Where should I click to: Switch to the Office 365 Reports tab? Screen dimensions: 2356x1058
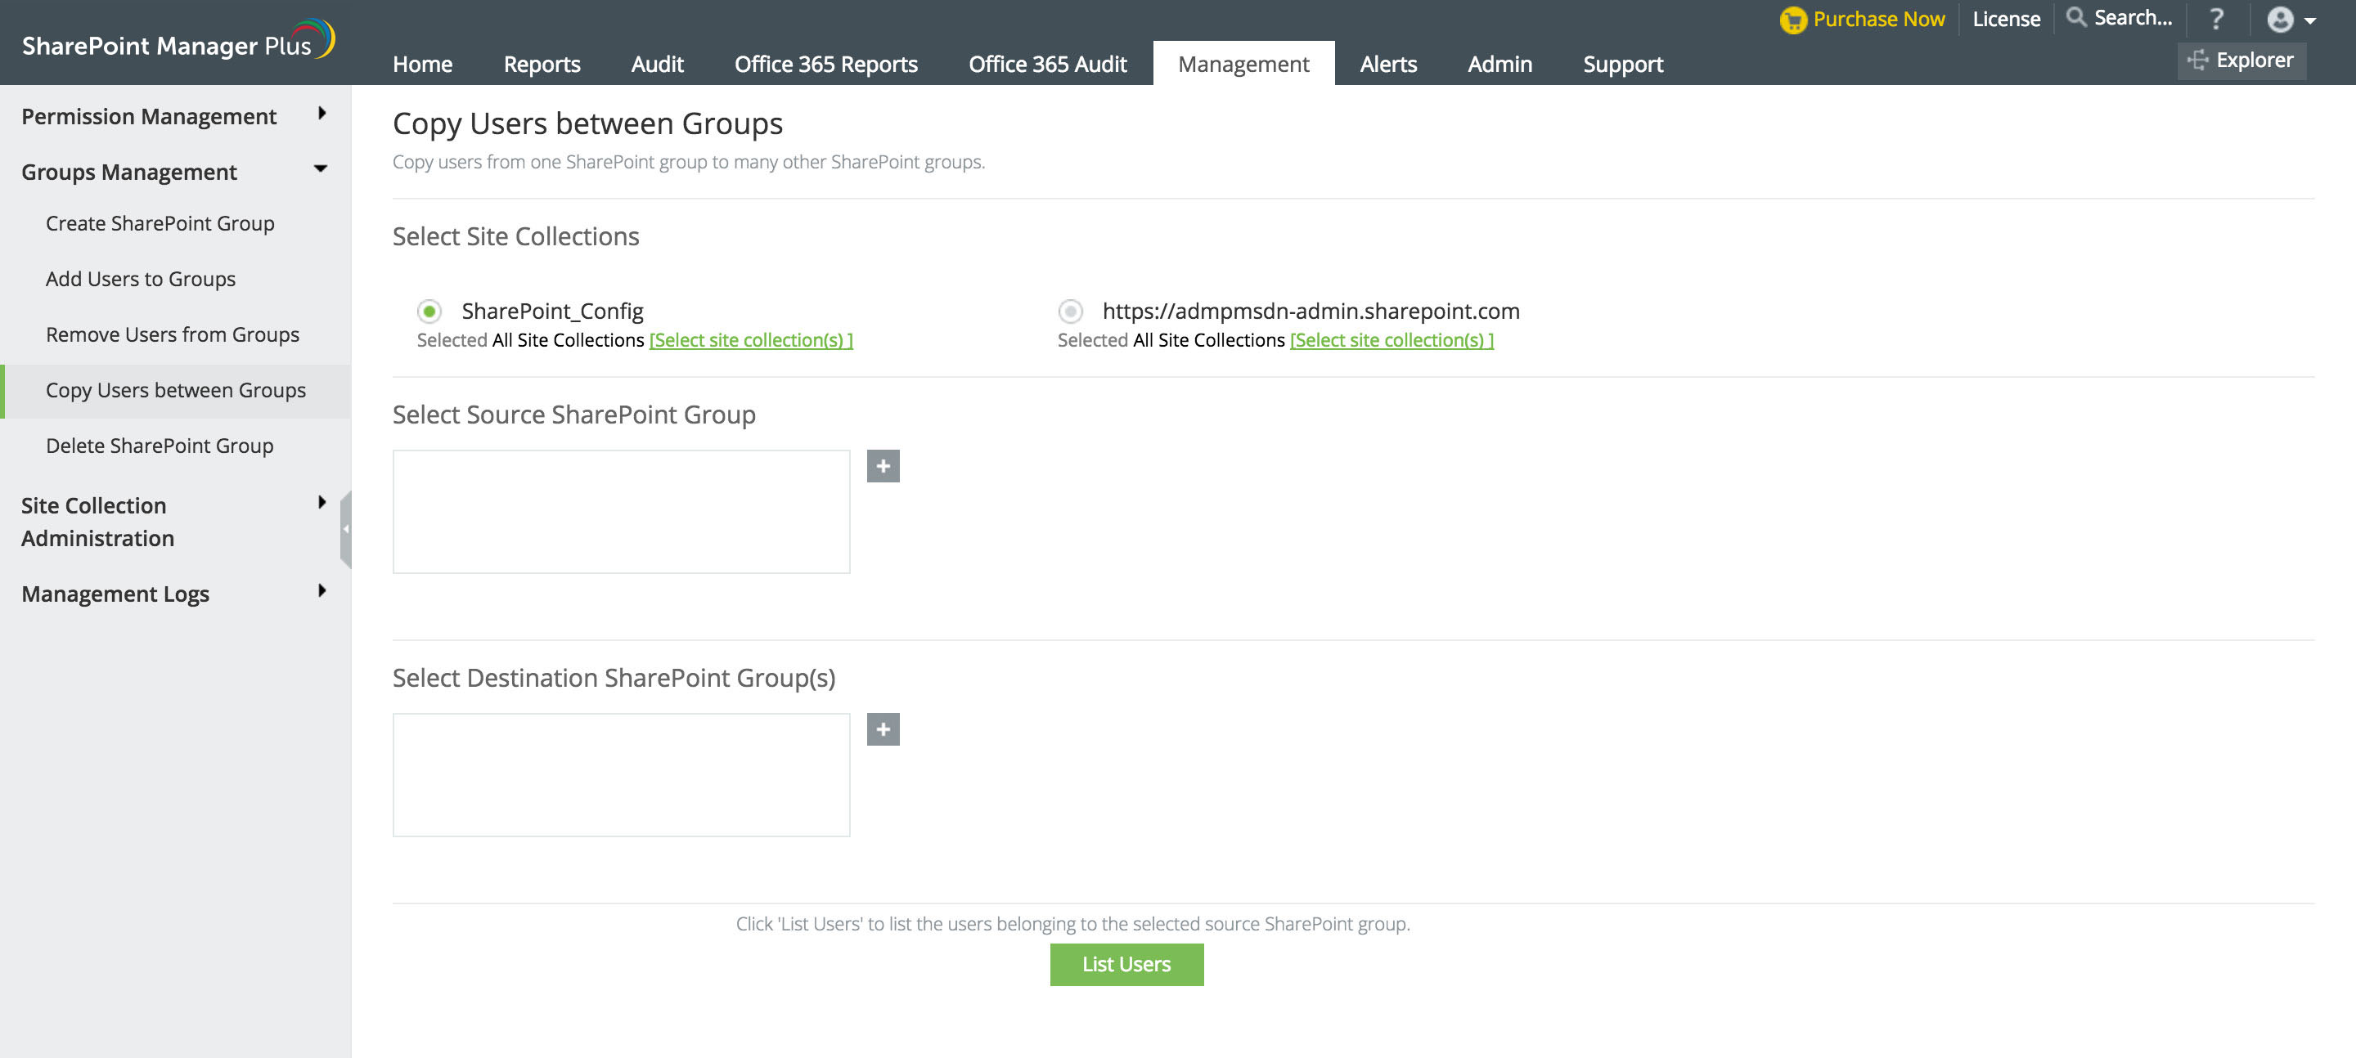[x=825, y=64]
